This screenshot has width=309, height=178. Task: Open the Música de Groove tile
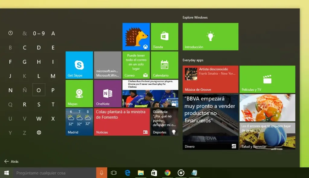210,79
